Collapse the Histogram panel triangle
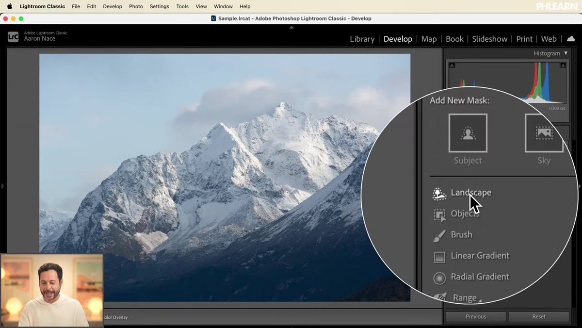Viewport: 582px width, 328px height. tap(566, 53)
